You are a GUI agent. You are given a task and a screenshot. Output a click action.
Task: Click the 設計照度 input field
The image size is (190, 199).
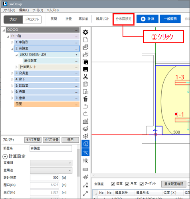(x=44, y=178)
